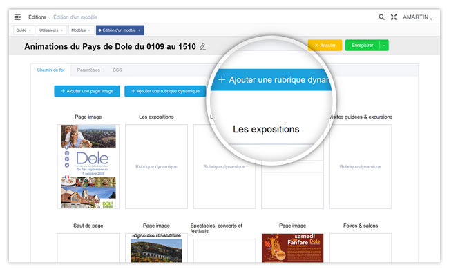
Task: Close the Modèles tab with its x
Action: coord(89,30)
